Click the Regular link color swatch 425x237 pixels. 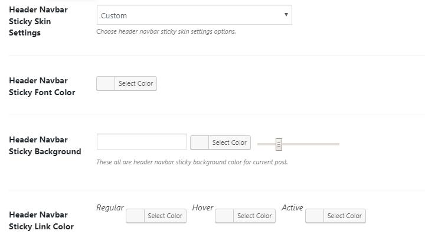point(135,216)
